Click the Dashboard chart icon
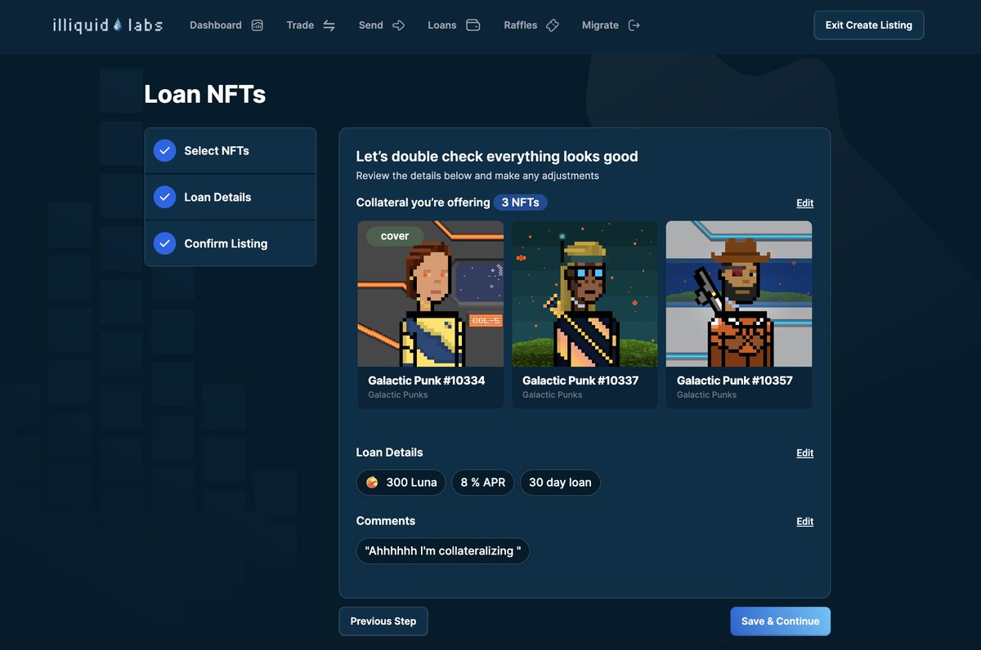 (x=258, y=25)
